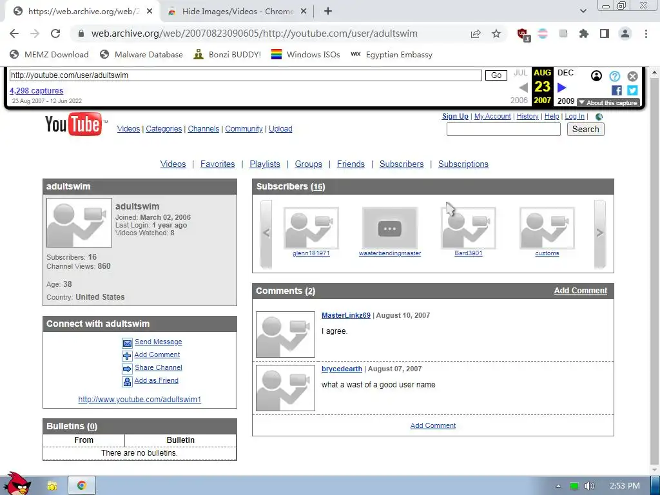Click the YouTube Search button
The height and width of the screenshot is (495, 660).
[x=585, y=129]
